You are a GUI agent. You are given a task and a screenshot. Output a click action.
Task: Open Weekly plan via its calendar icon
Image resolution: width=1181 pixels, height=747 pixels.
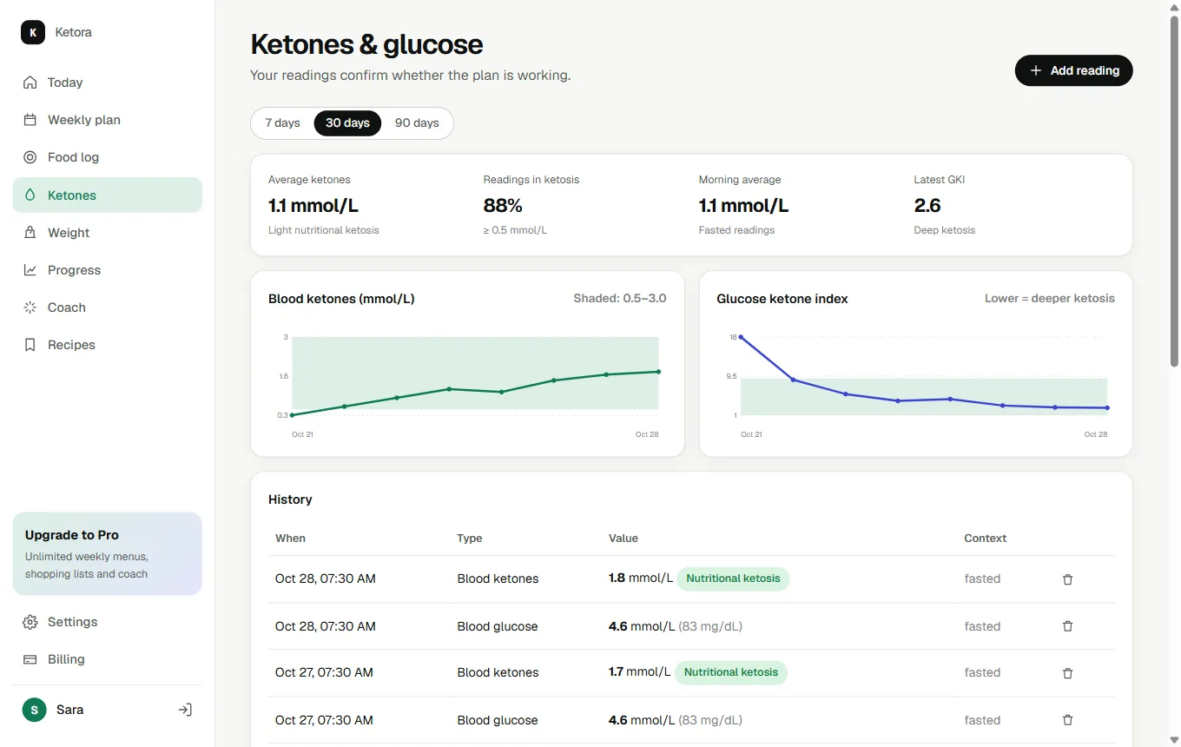coord(30,120)
